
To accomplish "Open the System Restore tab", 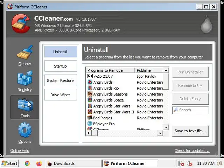I will pyautogui.click(x=61, y=80).
